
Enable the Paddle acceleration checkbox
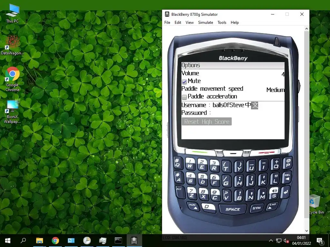pyautogui.click(x=184, y=97)
